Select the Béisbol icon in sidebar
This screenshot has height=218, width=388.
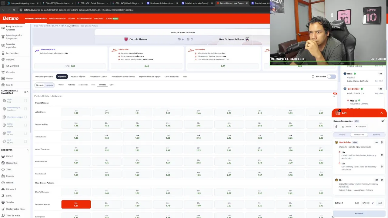click(3, 183)
